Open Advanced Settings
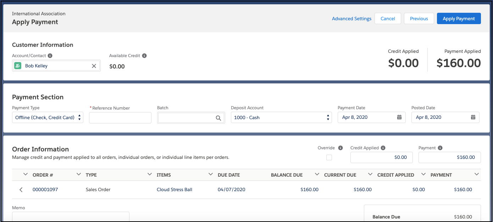493x222 pixels. click(351, 18)
